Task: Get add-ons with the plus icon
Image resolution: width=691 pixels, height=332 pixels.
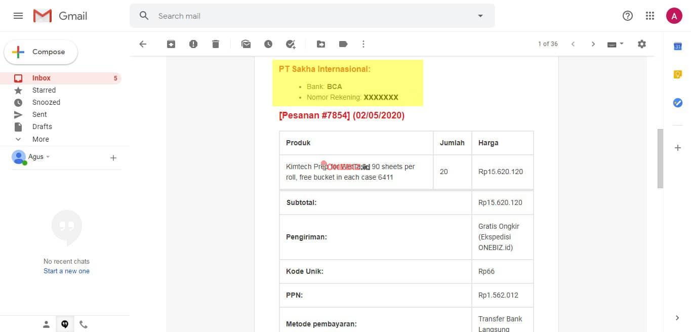Action: [677, 148]
